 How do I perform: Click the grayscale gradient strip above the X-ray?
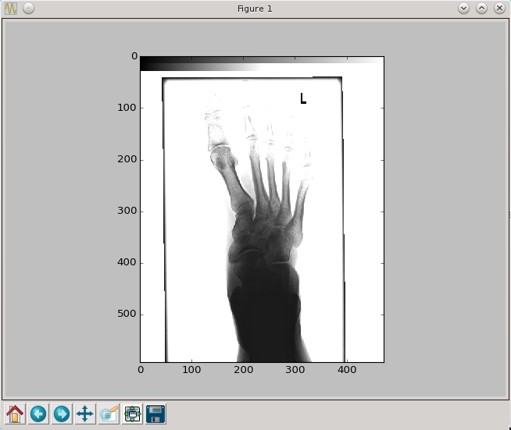point(250,62)
